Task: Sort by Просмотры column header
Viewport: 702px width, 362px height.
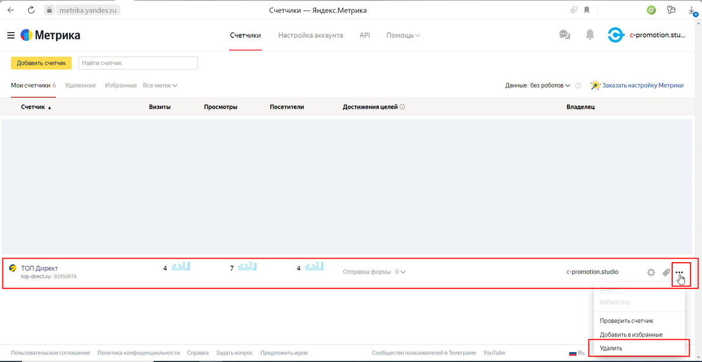Action: [x=221, y=107]
